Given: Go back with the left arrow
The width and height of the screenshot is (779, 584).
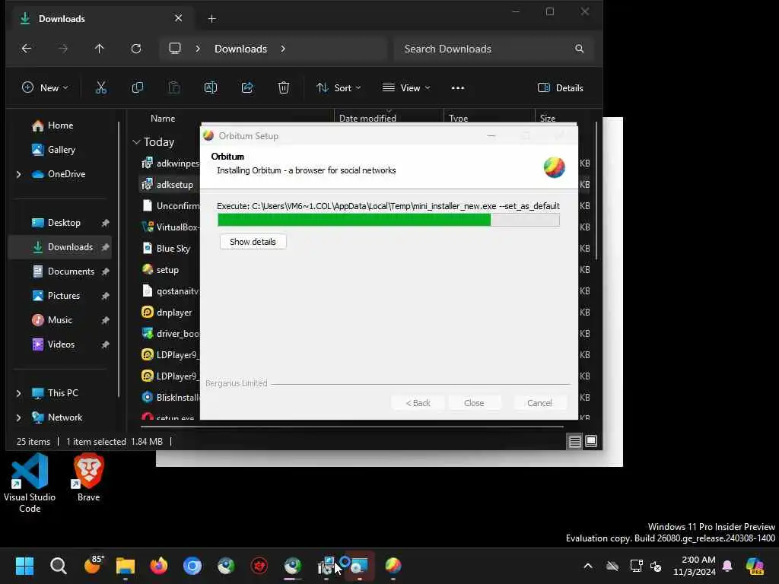Looking at the screenshot, I should tap(27, 49).
